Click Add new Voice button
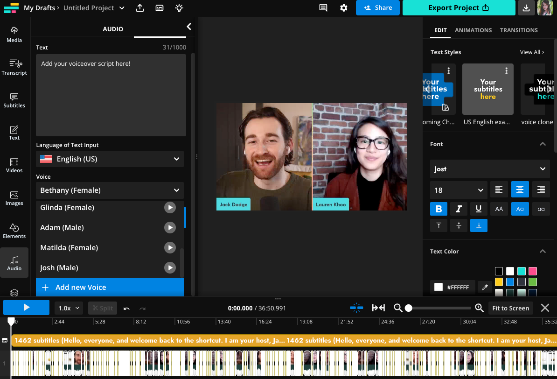 110,288
